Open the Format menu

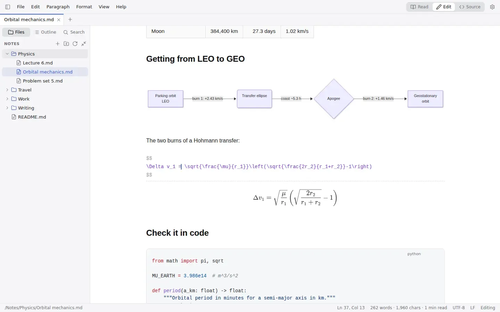84,7
